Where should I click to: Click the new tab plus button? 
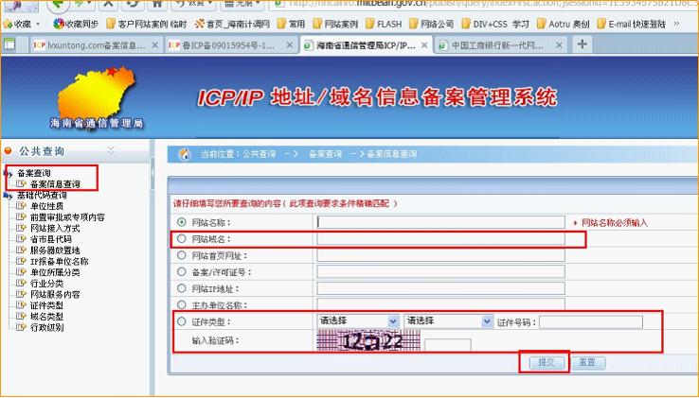[582, 44]
